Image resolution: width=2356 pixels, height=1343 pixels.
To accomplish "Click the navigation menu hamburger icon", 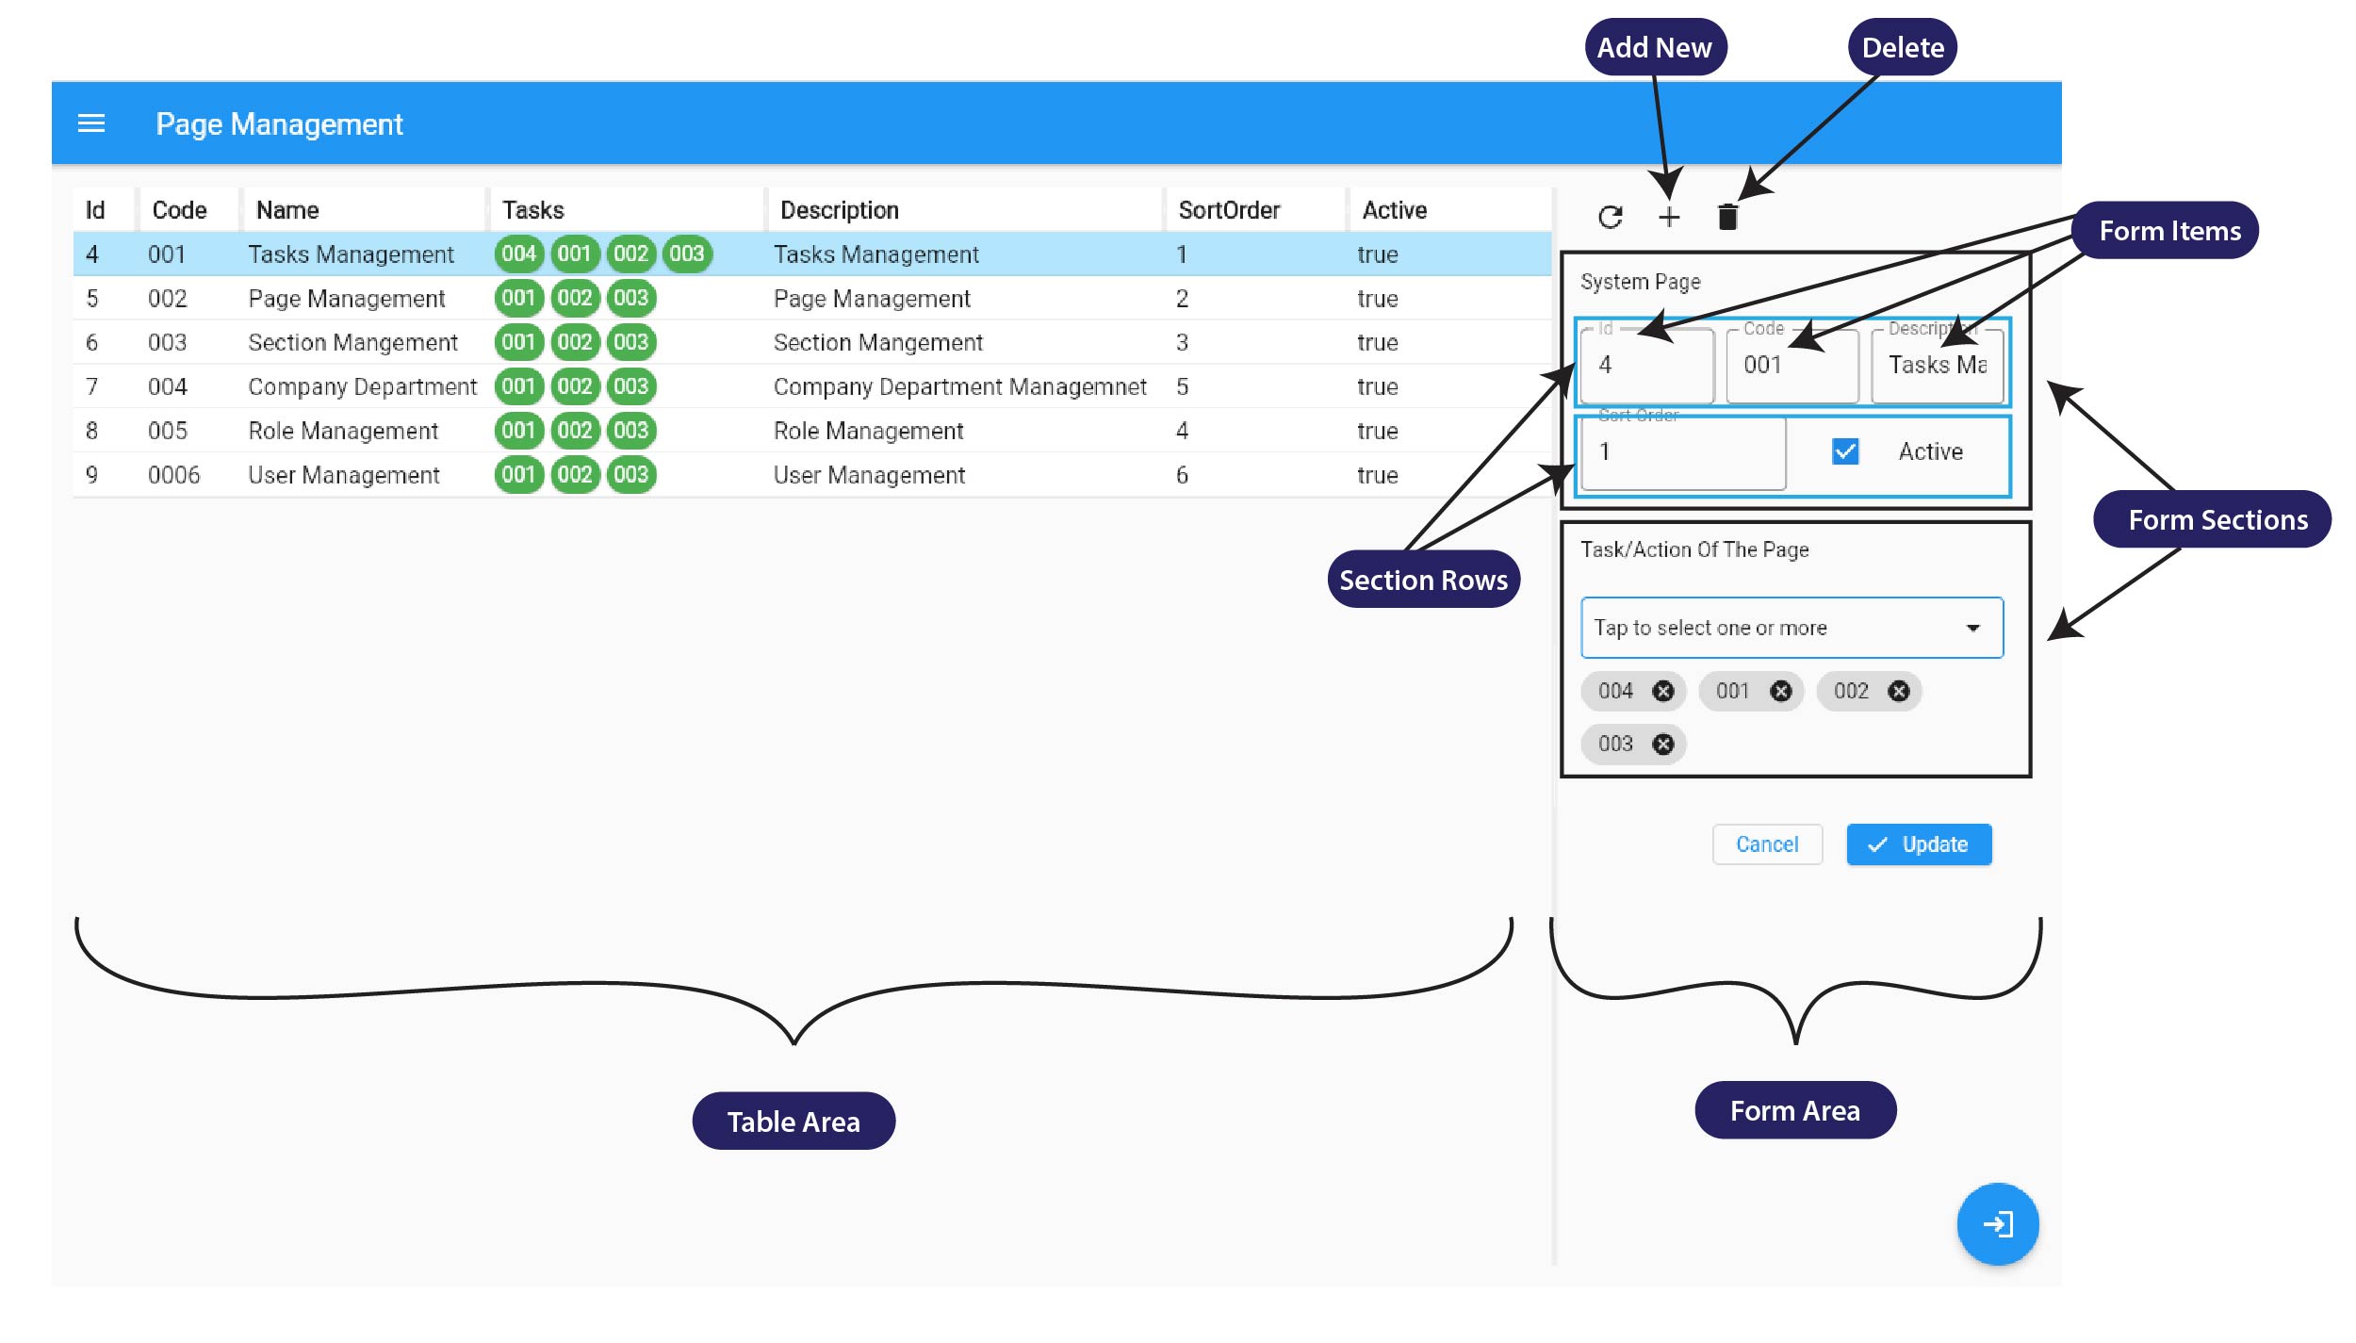I will pos(92,124).
